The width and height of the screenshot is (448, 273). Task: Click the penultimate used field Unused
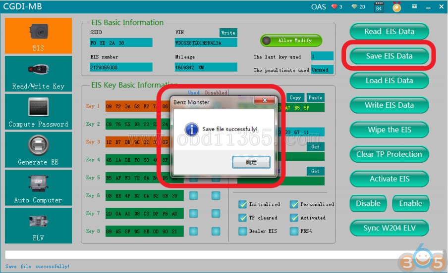pos(322,70)
